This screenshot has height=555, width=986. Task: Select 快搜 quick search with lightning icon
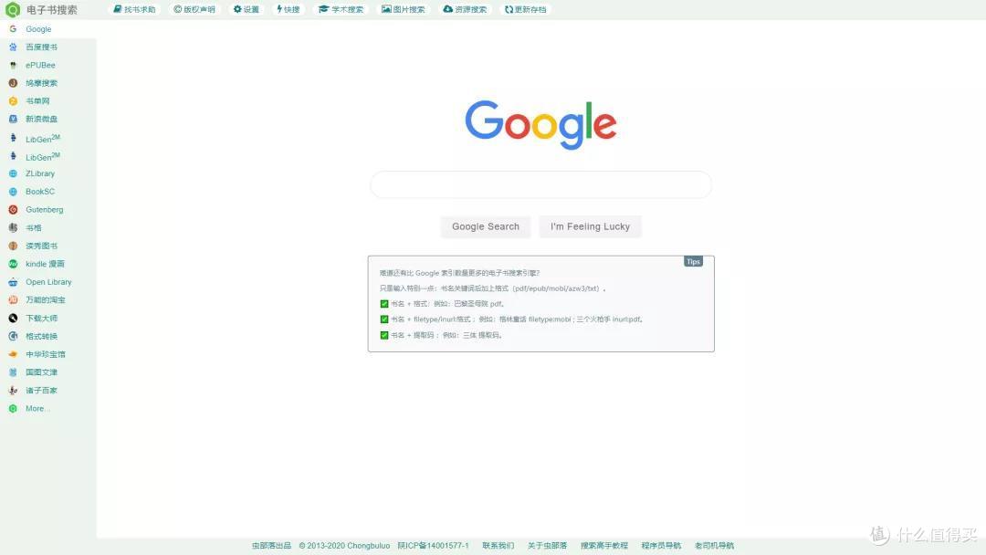[288, 9]
